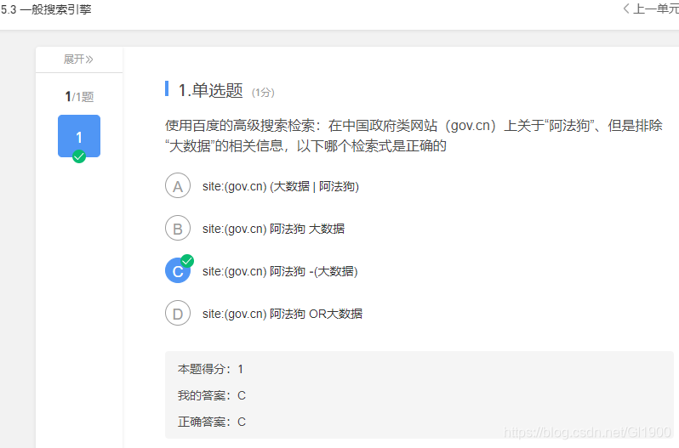
Task: Click the 1/1题 question counter
Action: [79, 96]
